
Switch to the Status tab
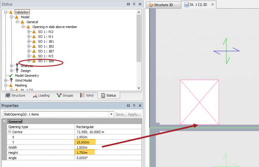(x=109, y=95)
